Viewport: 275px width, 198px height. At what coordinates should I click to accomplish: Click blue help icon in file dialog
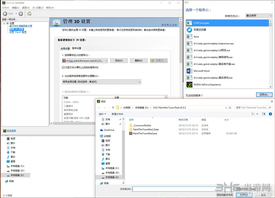pyautogui.click(x=270, y=114)
